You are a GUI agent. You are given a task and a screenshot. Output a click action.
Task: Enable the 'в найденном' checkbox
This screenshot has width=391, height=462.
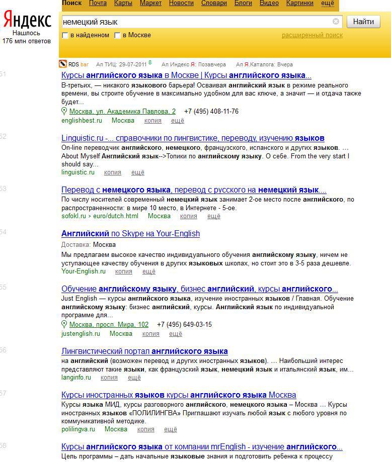click(x=65, y=35)
